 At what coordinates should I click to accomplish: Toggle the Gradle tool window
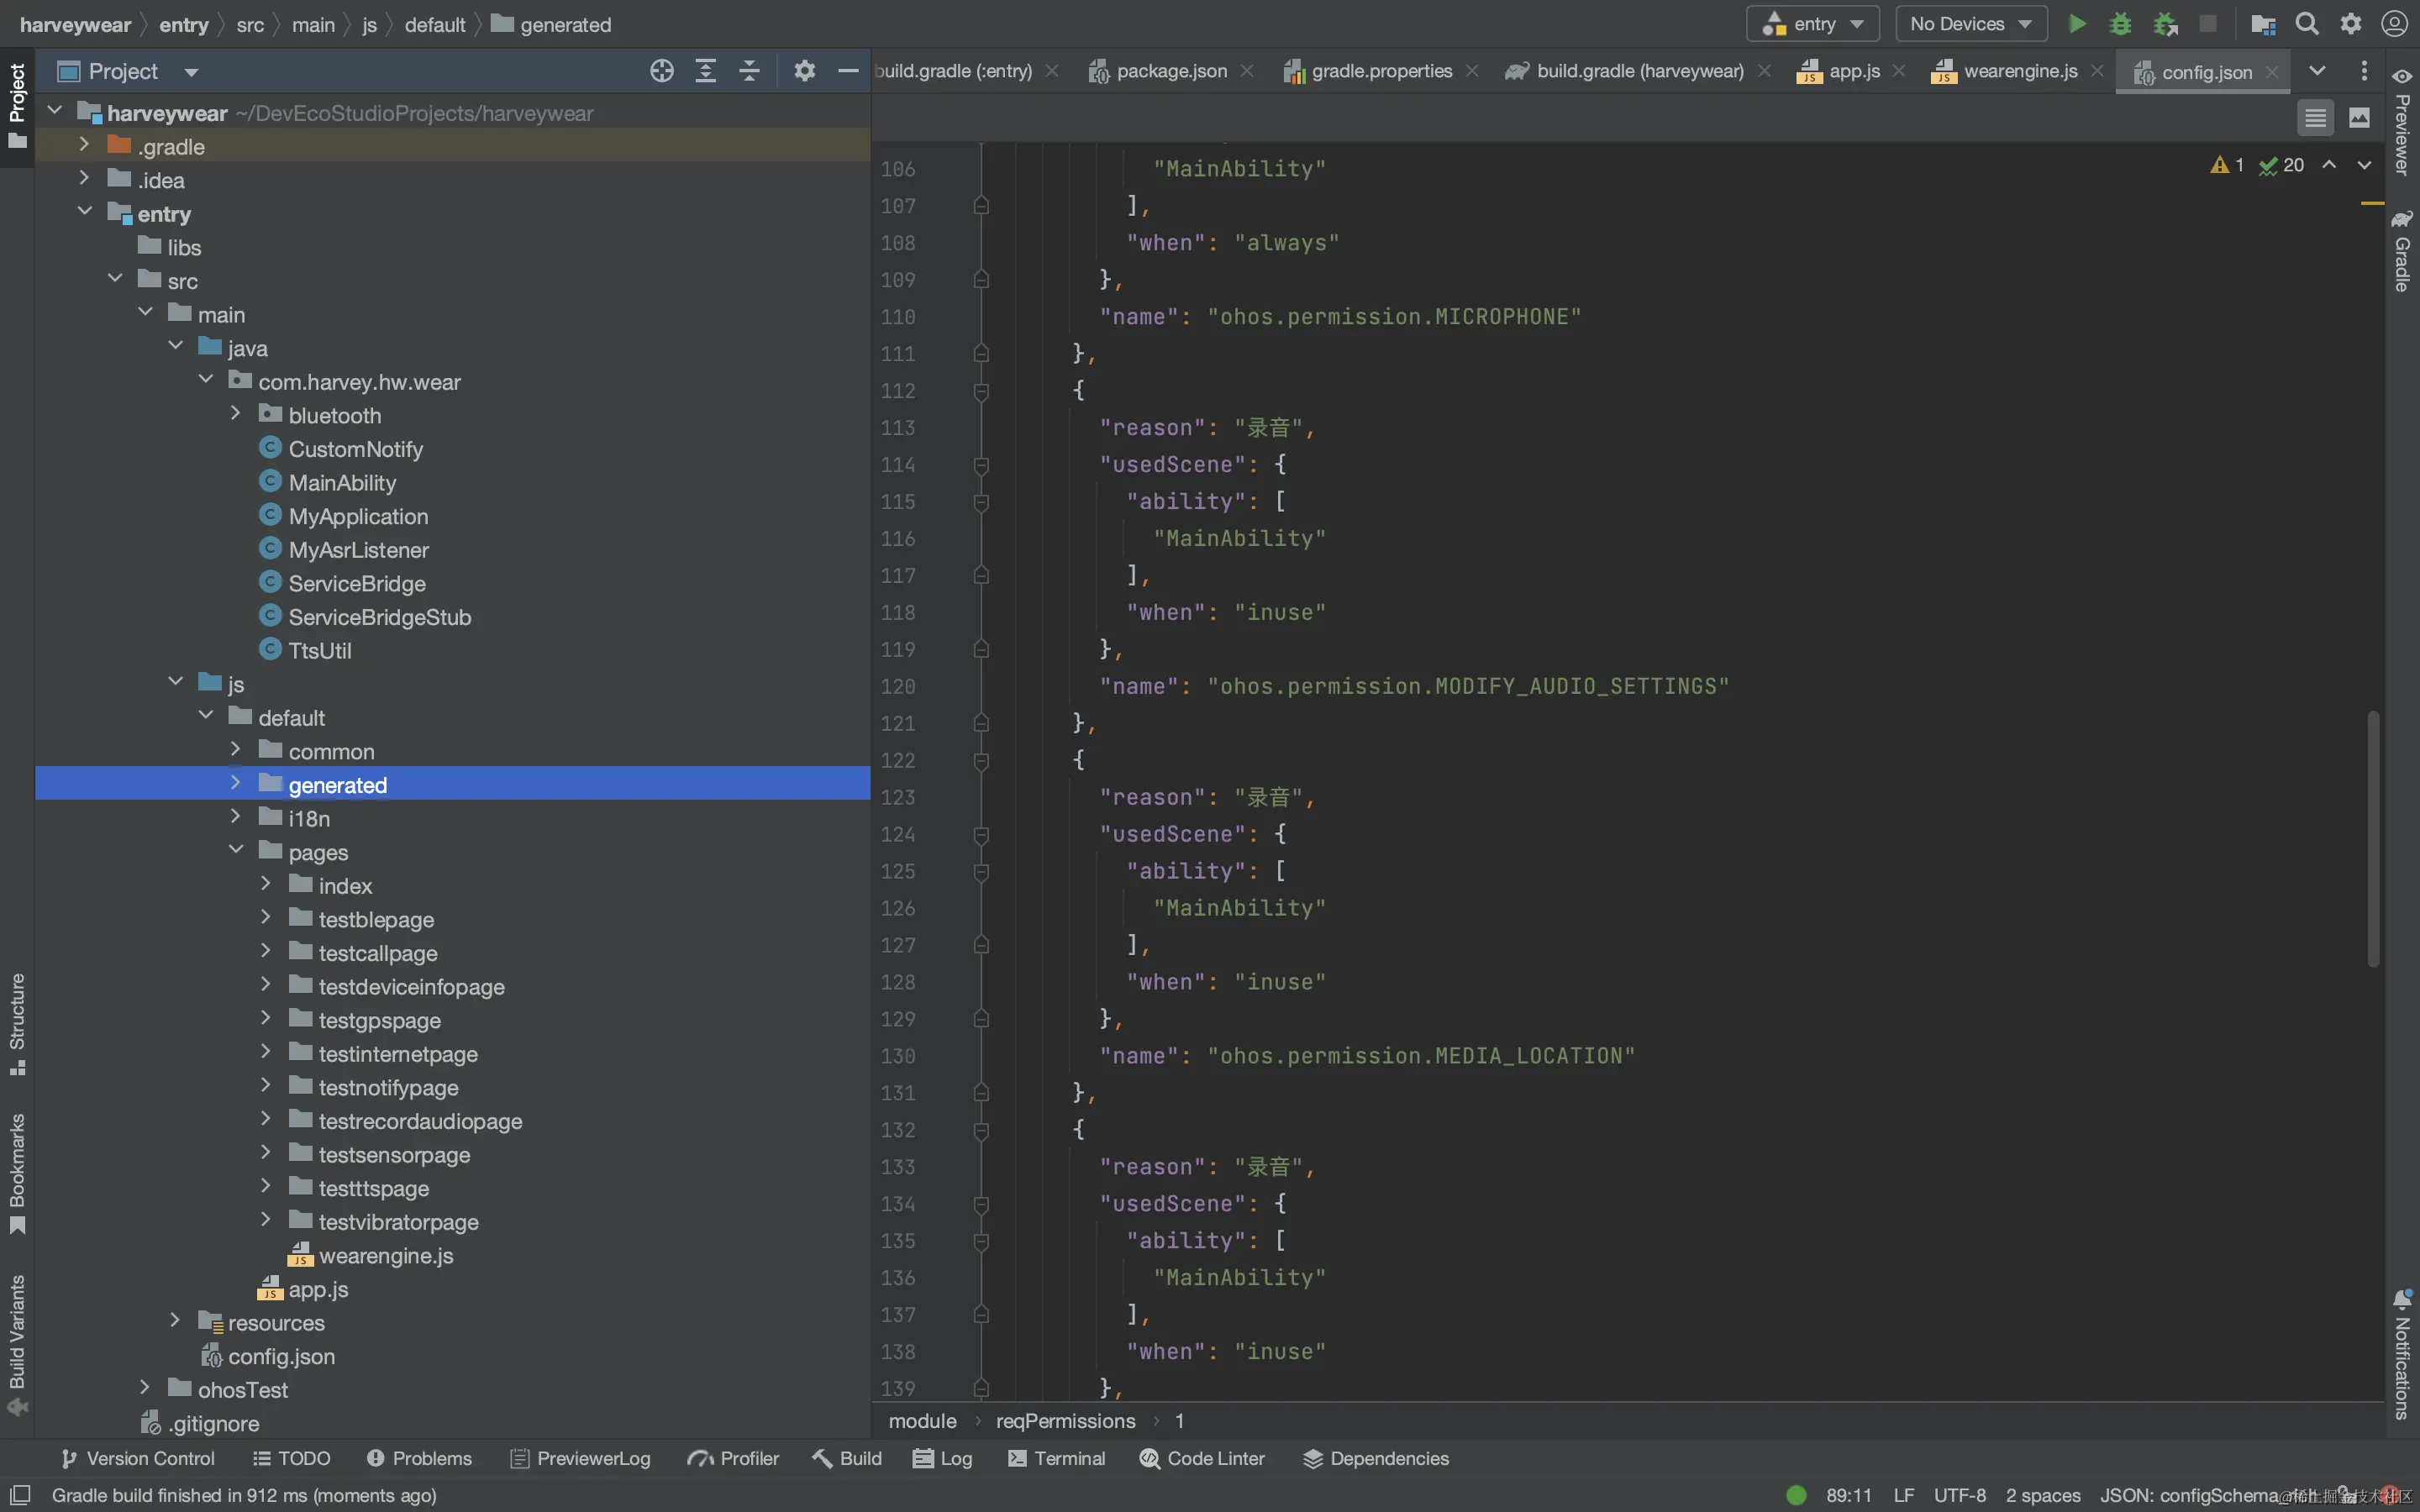pos(2402,252)
